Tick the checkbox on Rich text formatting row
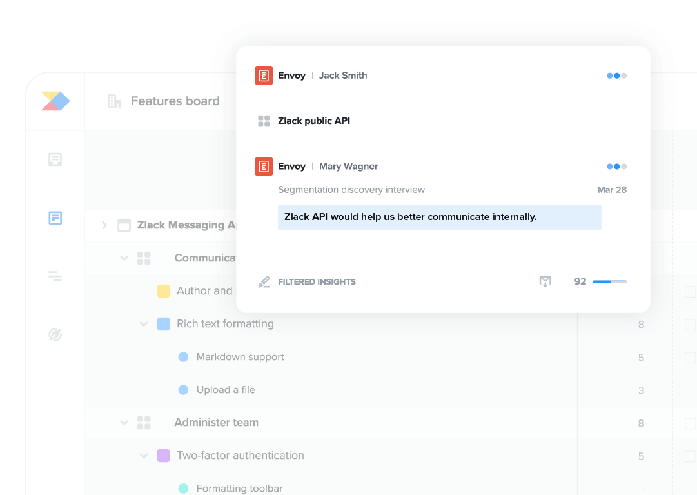The image size is (697, 495). (691, 325)
